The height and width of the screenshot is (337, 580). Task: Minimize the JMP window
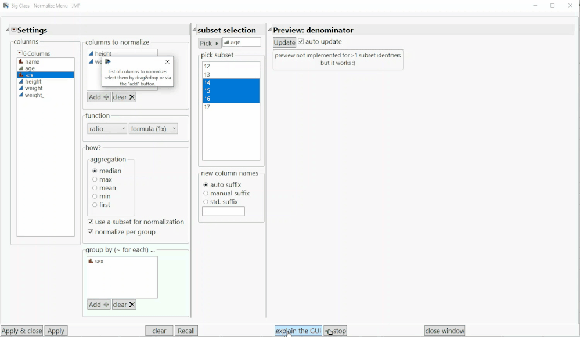(535, 6)
